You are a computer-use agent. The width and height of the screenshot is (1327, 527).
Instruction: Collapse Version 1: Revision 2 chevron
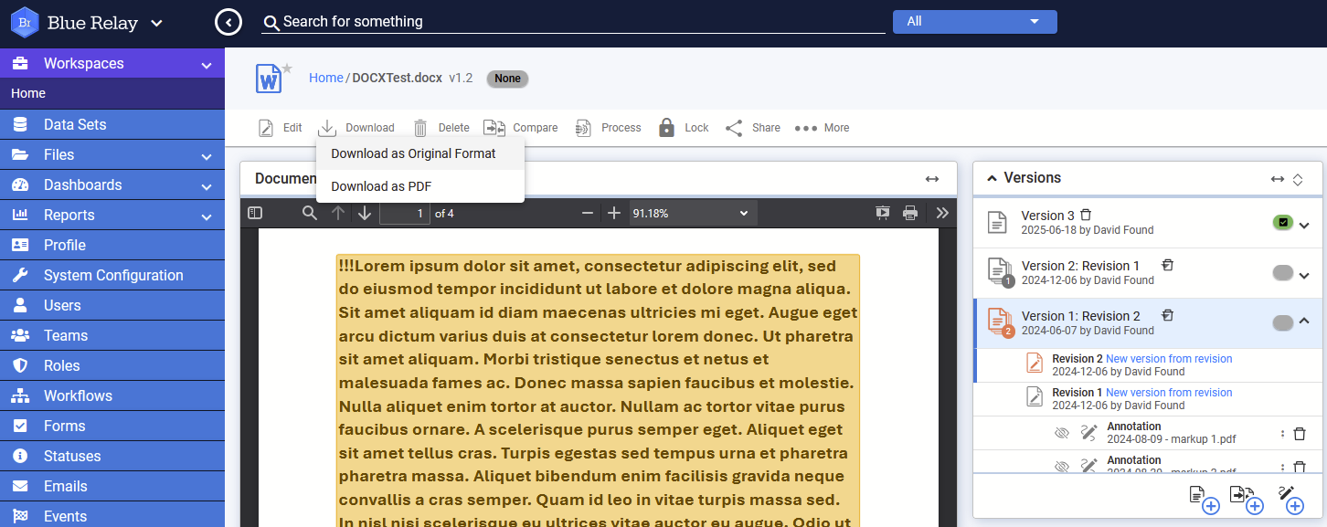[1304, 321]
